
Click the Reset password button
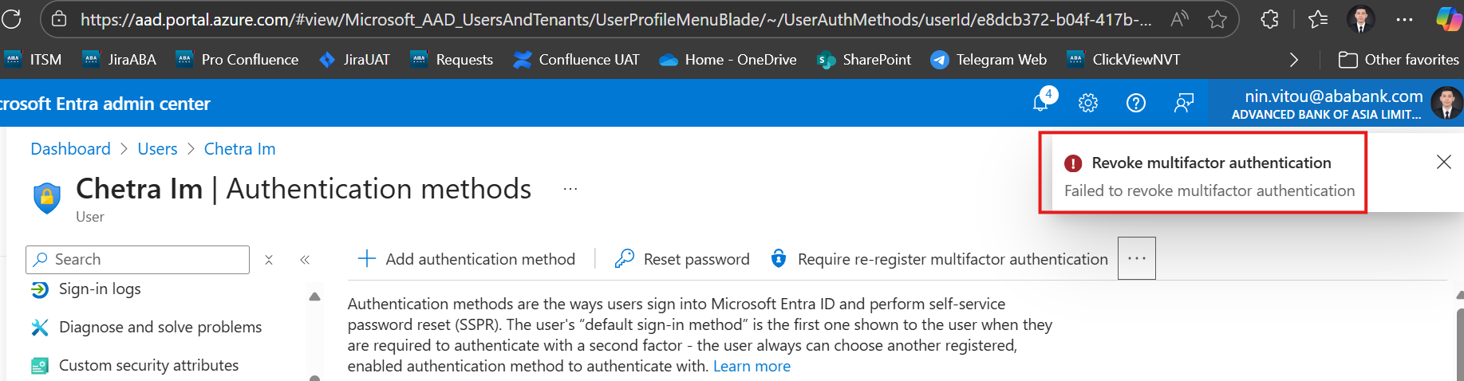[682, 259]
